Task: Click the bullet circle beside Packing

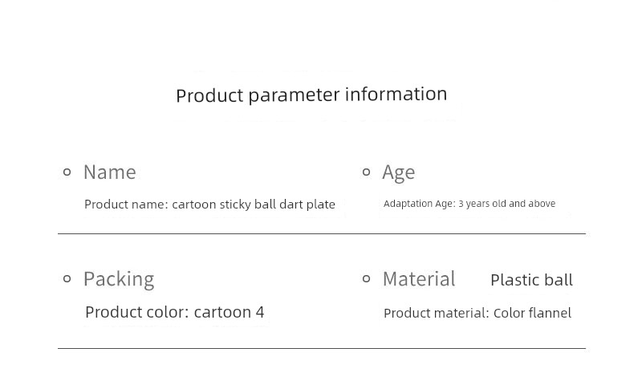Action: pos(67,278)
